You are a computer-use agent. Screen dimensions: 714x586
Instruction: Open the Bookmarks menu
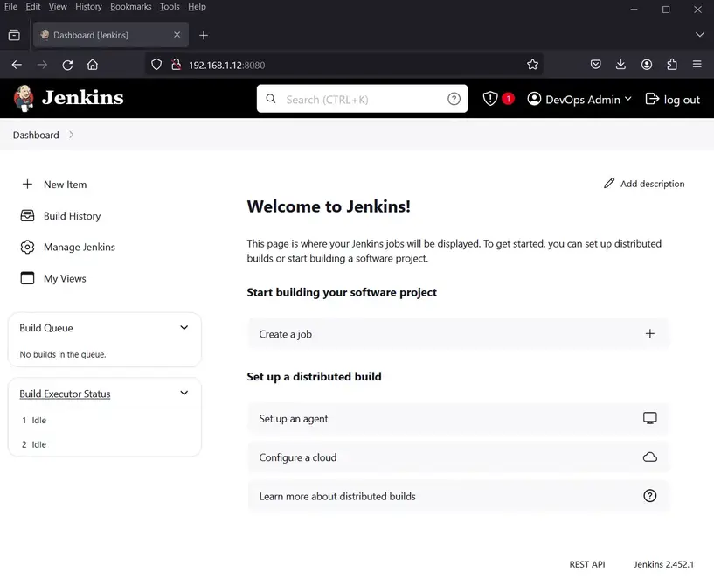(x=130, y=7)
